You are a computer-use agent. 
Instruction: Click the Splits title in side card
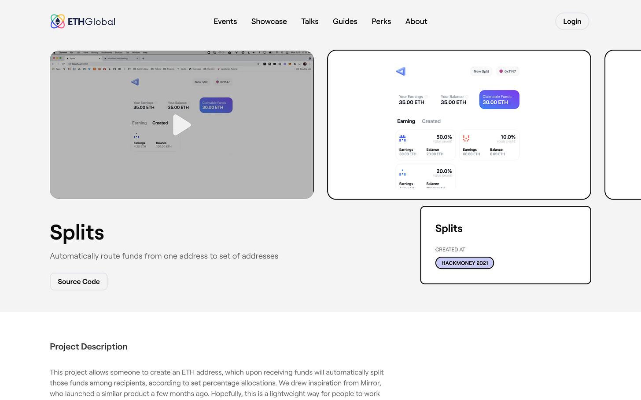[x=449, y=229]
